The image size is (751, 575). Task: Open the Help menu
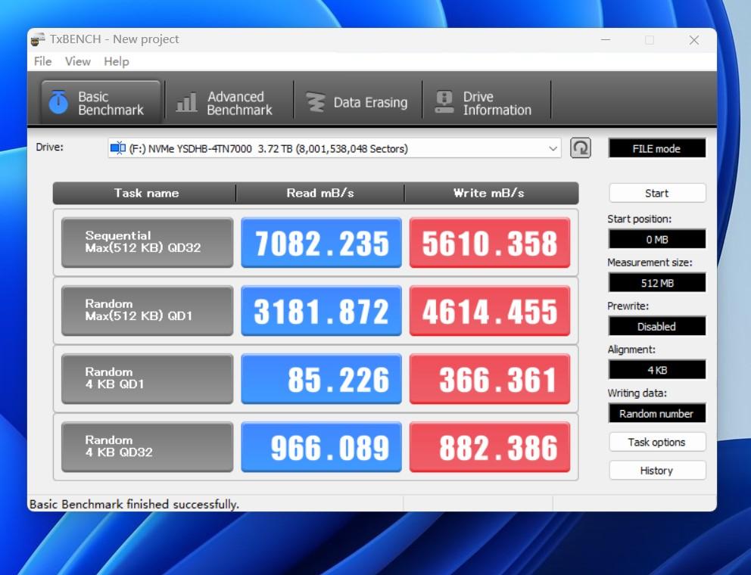117,61
